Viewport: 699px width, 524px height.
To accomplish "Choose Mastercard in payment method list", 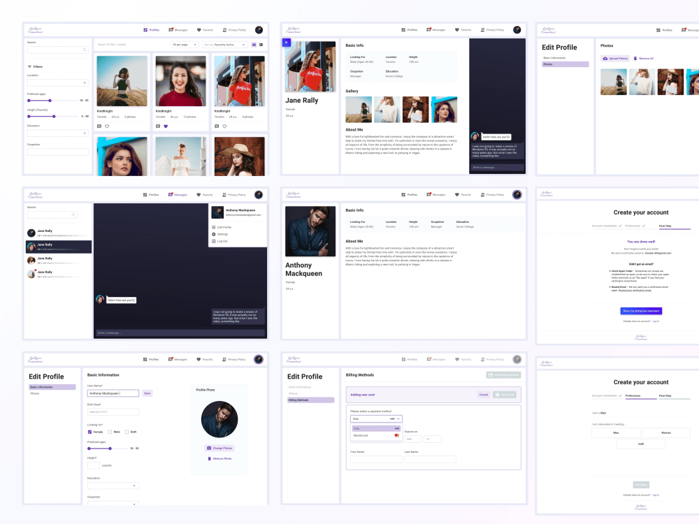I will pos(376,435).
